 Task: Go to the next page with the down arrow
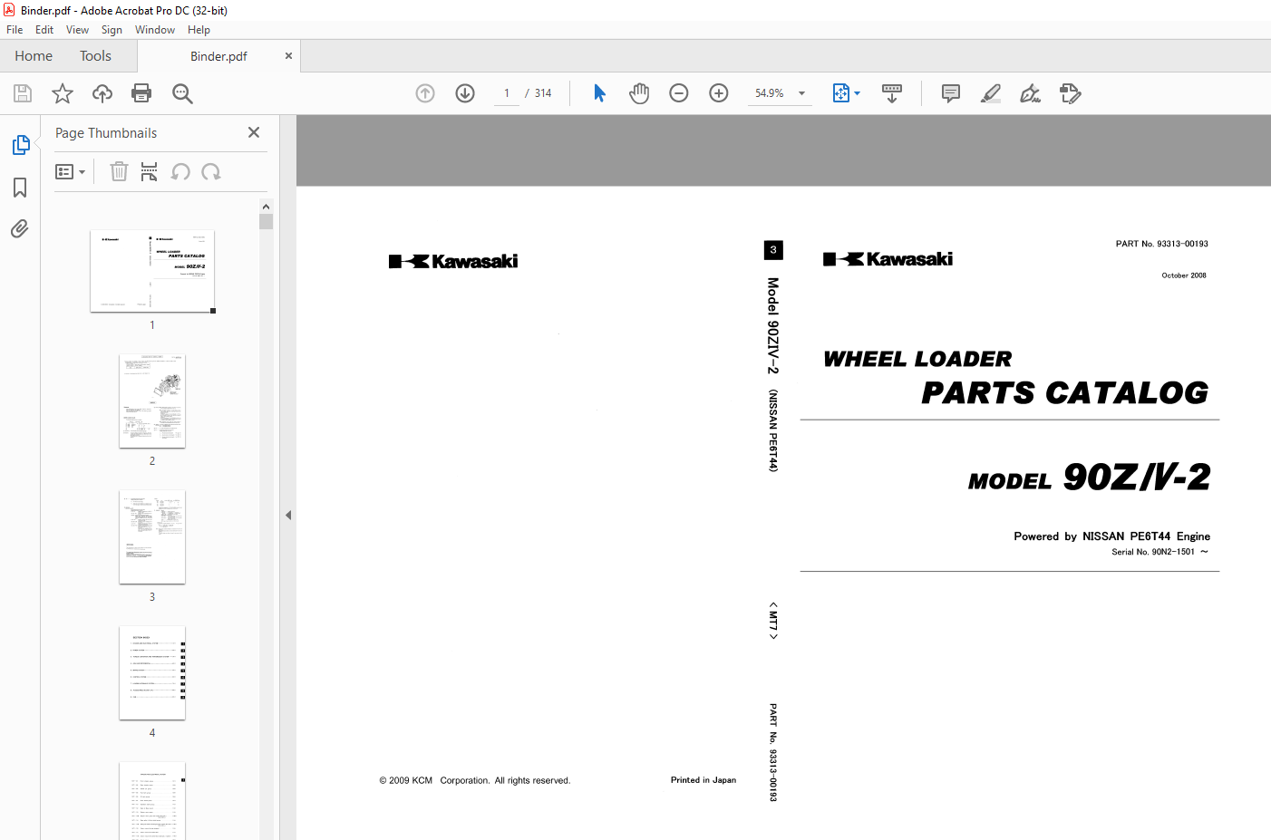[465, 93]
